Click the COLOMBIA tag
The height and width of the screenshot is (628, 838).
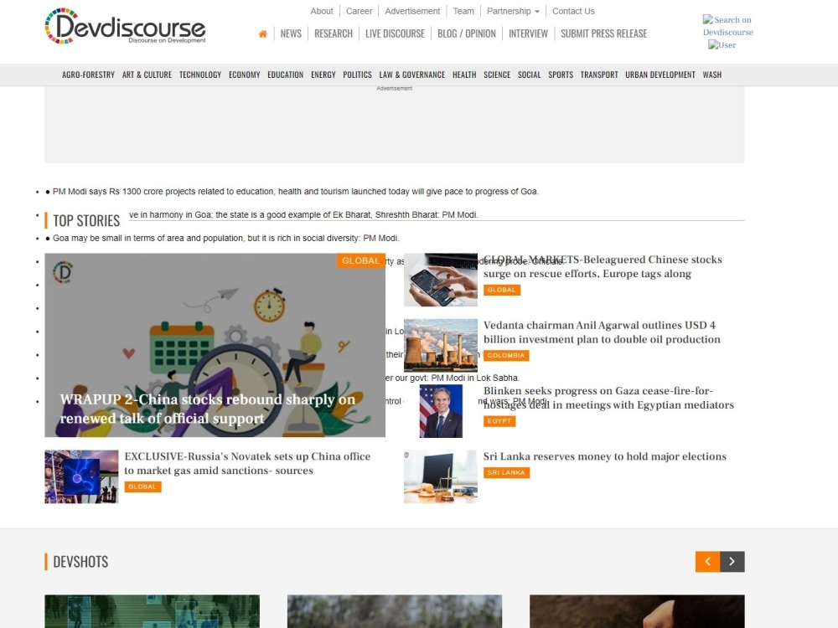(505, 356)
